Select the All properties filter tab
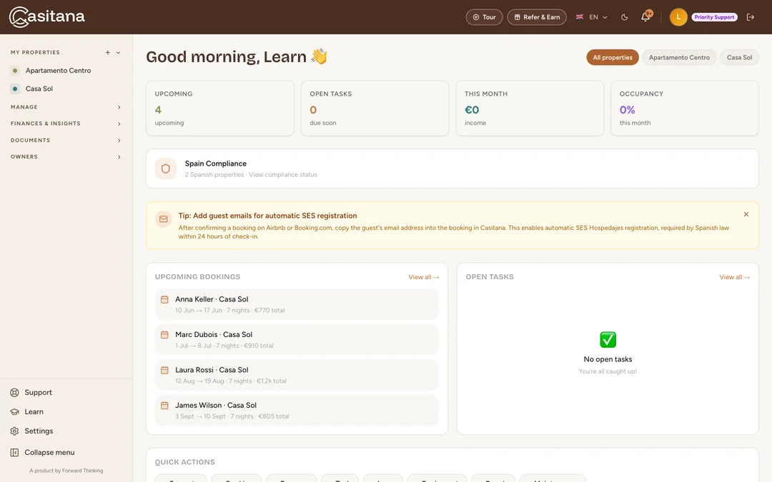 coord(613,58)
